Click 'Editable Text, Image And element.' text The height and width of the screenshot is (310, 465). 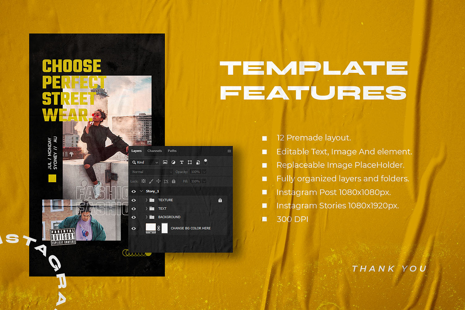pyautogui.click(x=344, y=152)
